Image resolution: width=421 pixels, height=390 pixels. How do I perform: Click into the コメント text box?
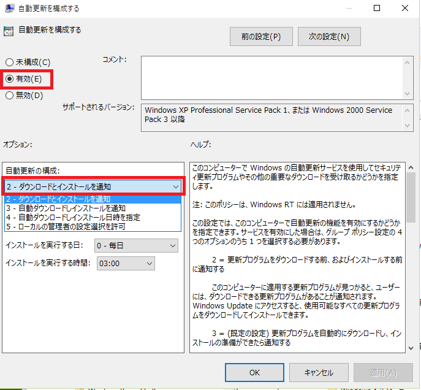(x=273, y=76)
